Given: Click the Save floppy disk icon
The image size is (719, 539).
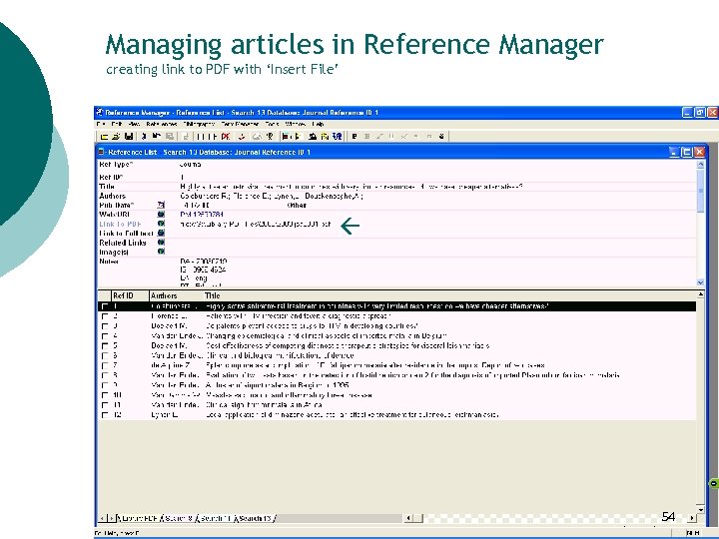Looking at the screenshot, I should pos(129,136).
